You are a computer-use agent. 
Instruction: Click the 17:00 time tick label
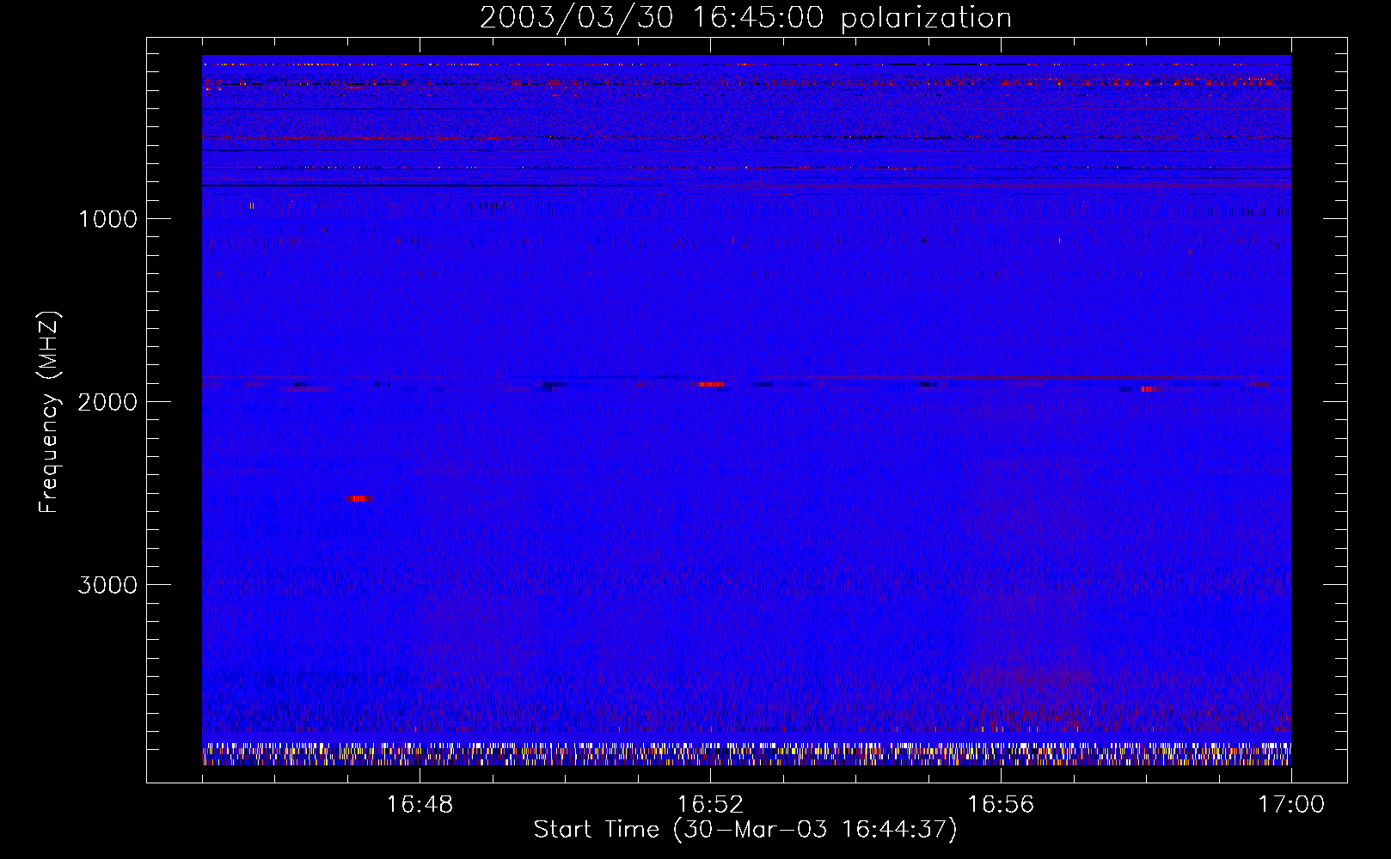tap(1291, 805)
